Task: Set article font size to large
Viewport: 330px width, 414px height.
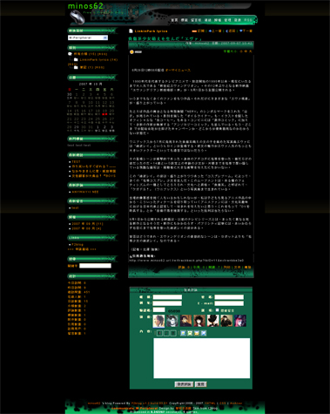Action: click(250, 51)
